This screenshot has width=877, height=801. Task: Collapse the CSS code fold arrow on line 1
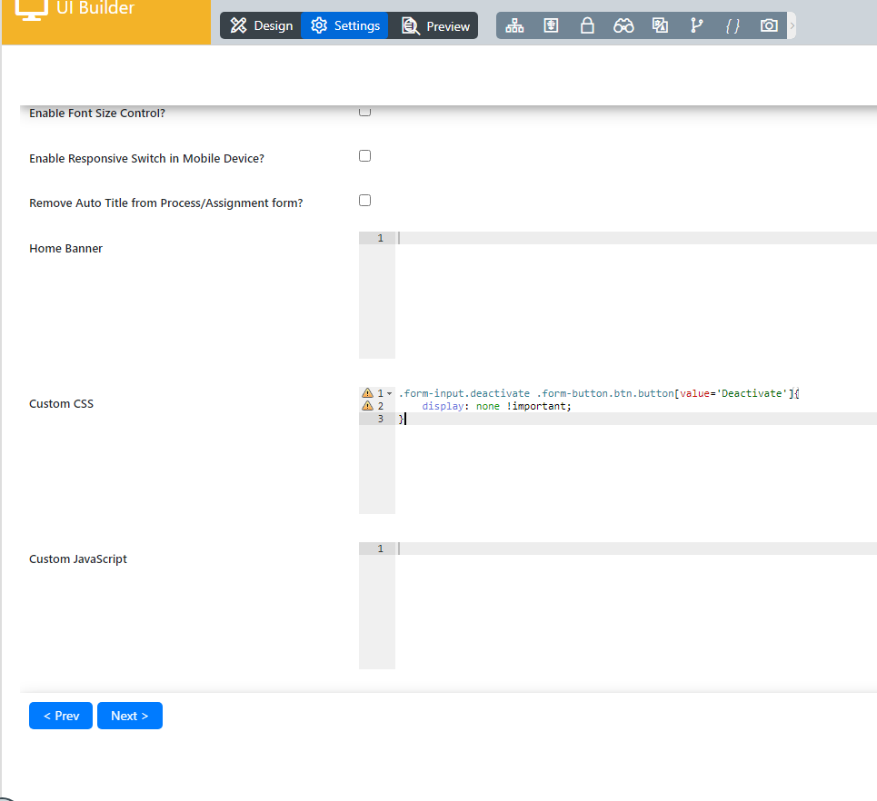click(389, 393)
